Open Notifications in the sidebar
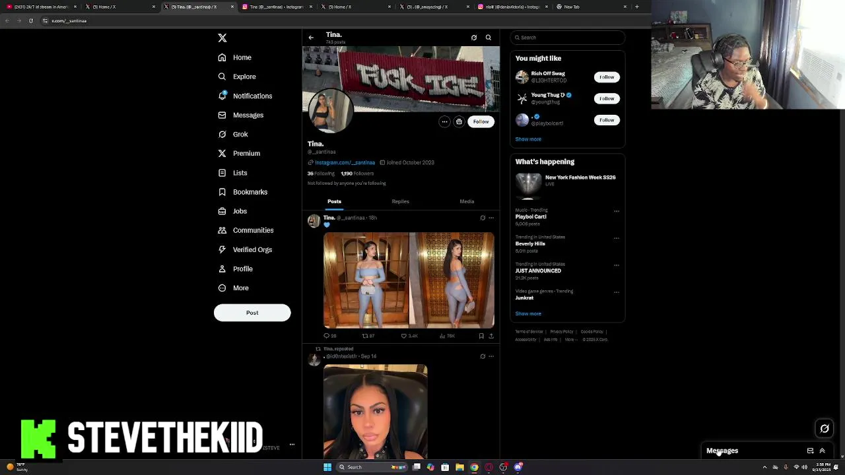This screenshot has height=475, width=845. [245, 96]
